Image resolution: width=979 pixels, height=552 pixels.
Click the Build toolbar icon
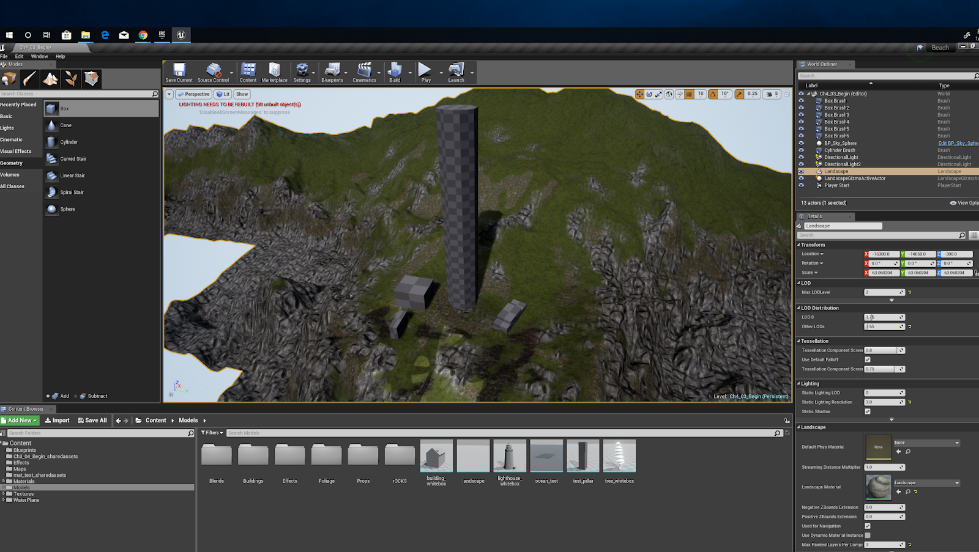tap(395, 72)
